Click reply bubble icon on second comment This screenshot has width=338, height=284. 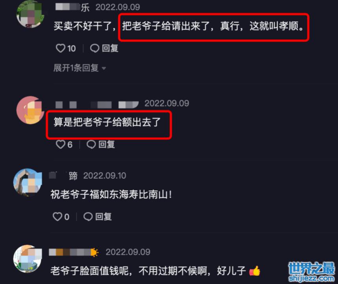tap(91, 144)
